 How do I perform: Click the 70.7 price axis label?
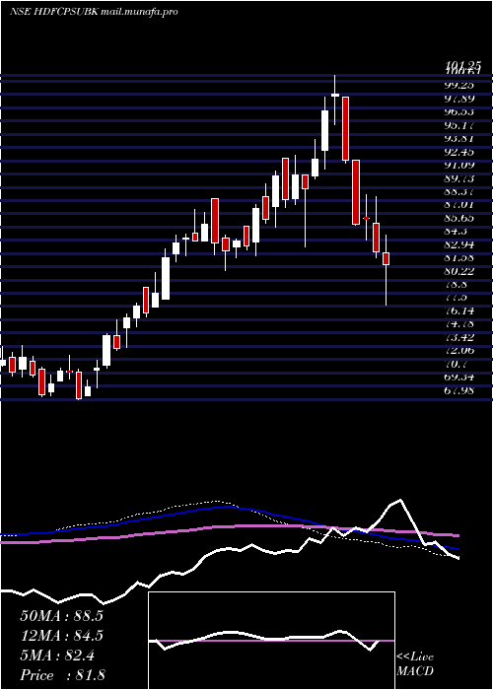pyautogui.click(x=456, y=364)
